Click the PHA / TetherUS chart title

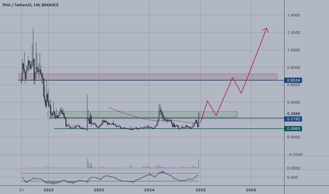tap(31, 5)
